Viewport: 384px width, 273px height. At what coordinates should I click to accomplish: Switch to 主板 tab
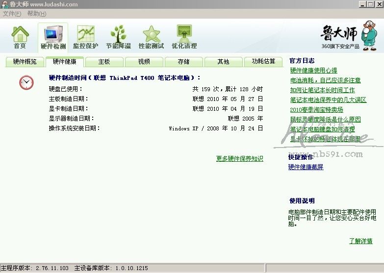pyautogui.click(x=104, y=62)
